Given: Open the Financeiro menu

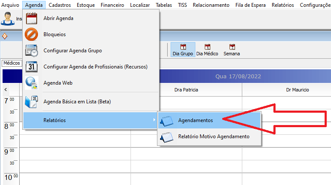Looking at the screenshot, I should coord(112,5).
